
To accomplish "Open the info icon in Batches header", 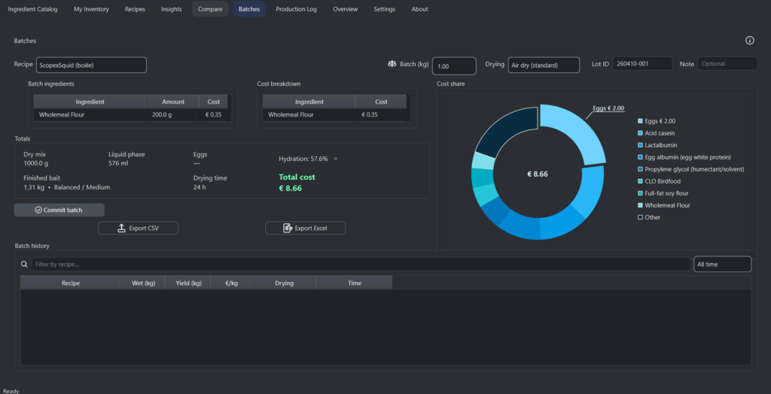I will 749,41.
